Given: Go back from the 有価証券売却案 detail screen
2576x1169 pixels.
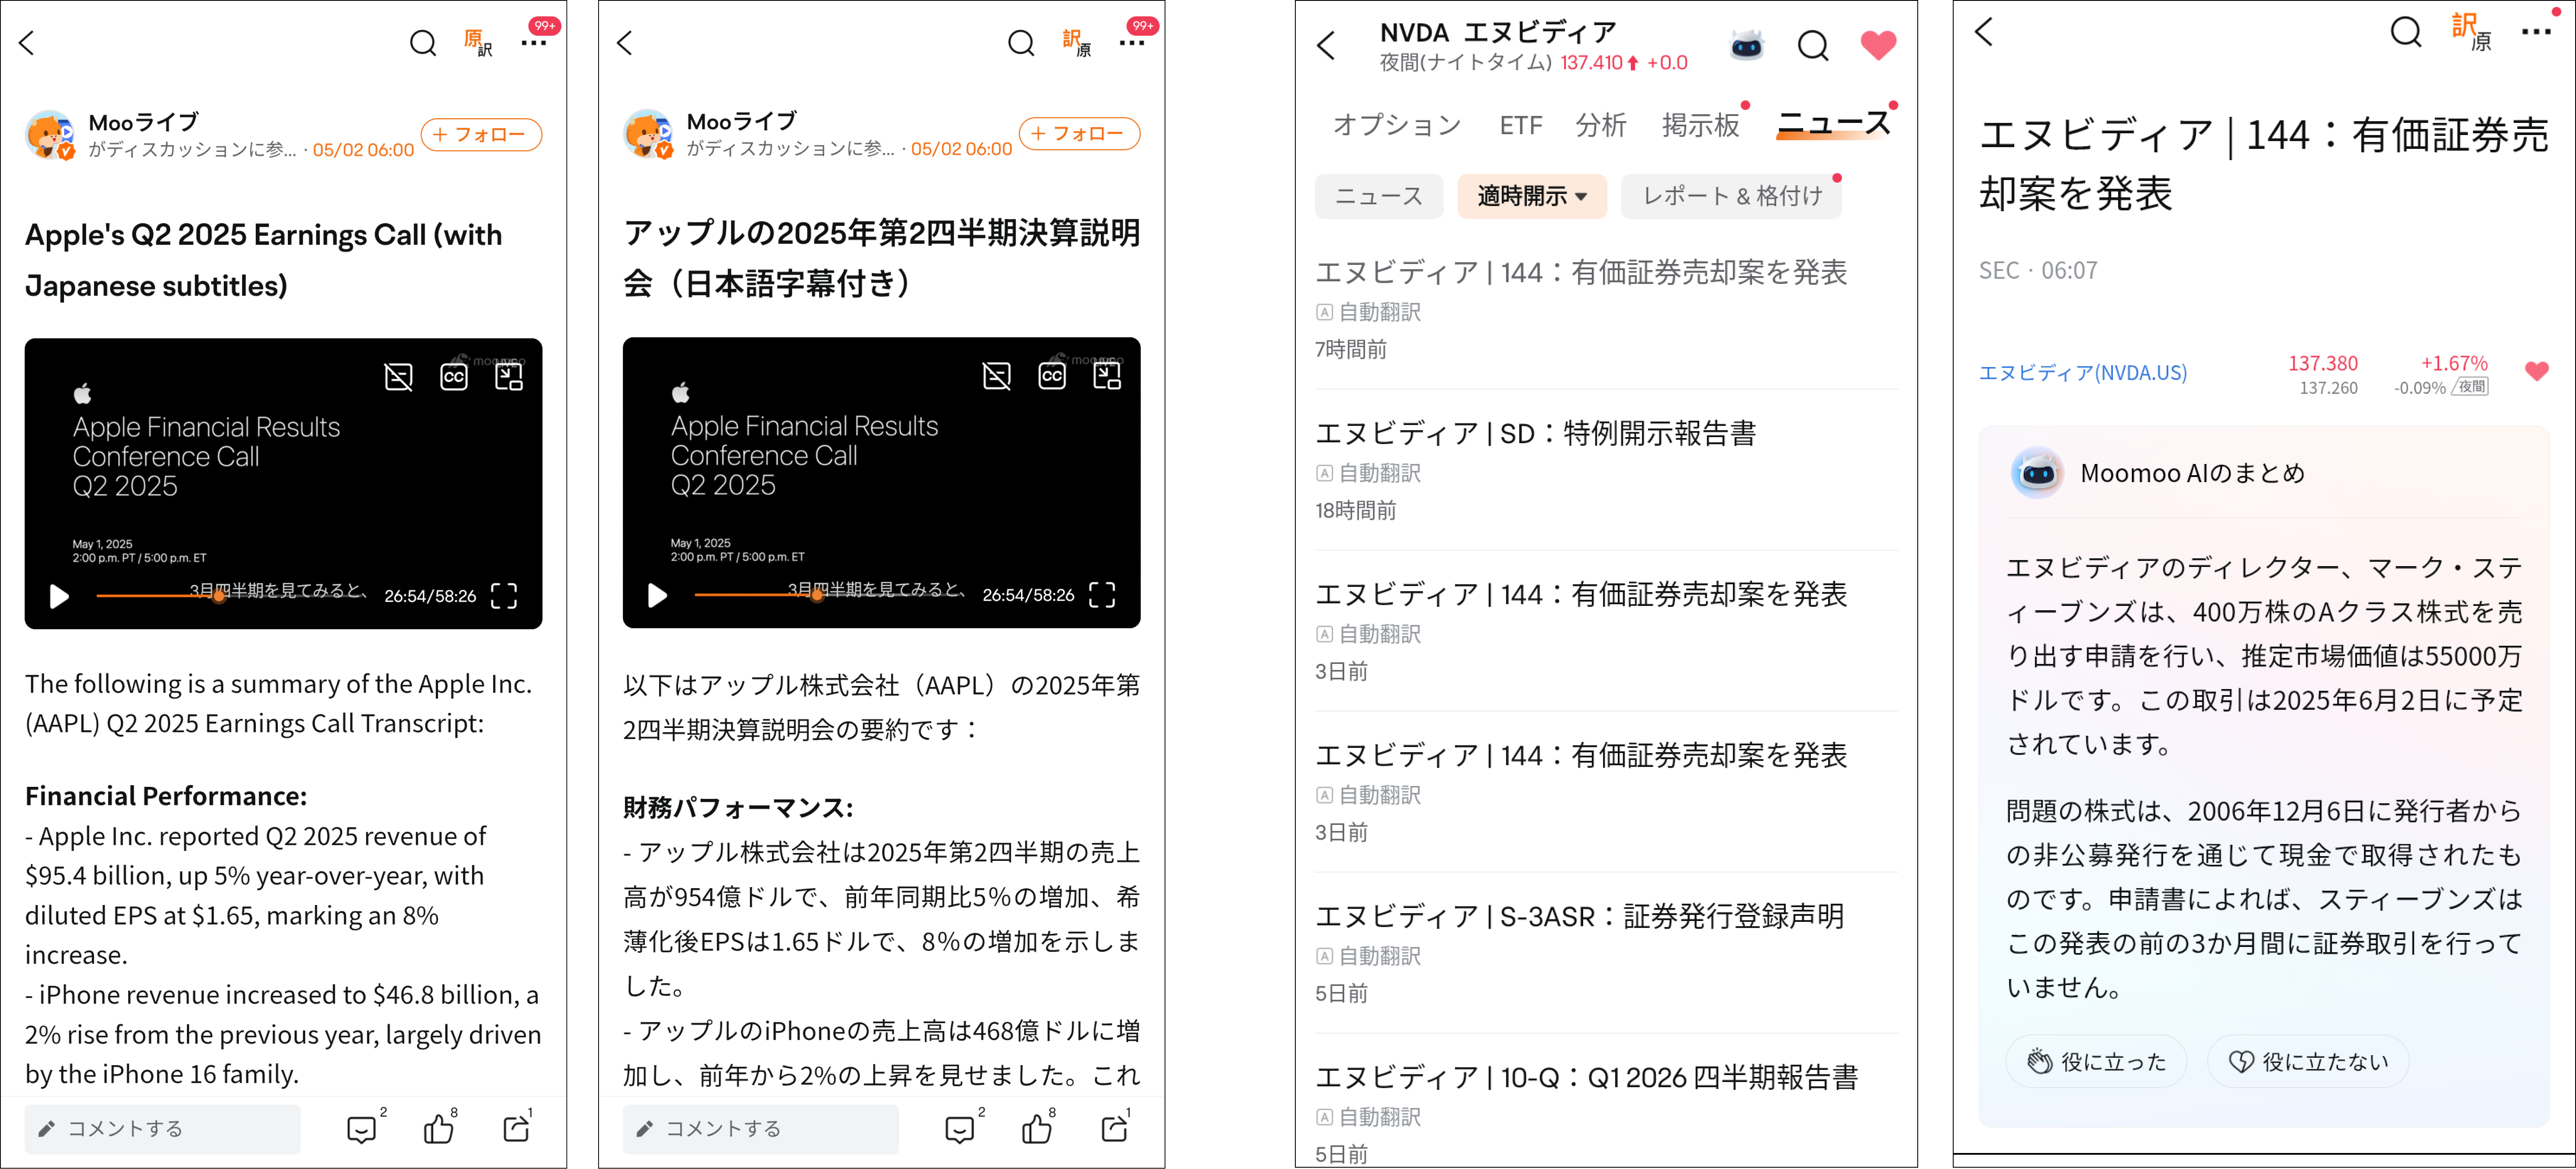Looking at the screenshot, I should [x=1985, y=32].
